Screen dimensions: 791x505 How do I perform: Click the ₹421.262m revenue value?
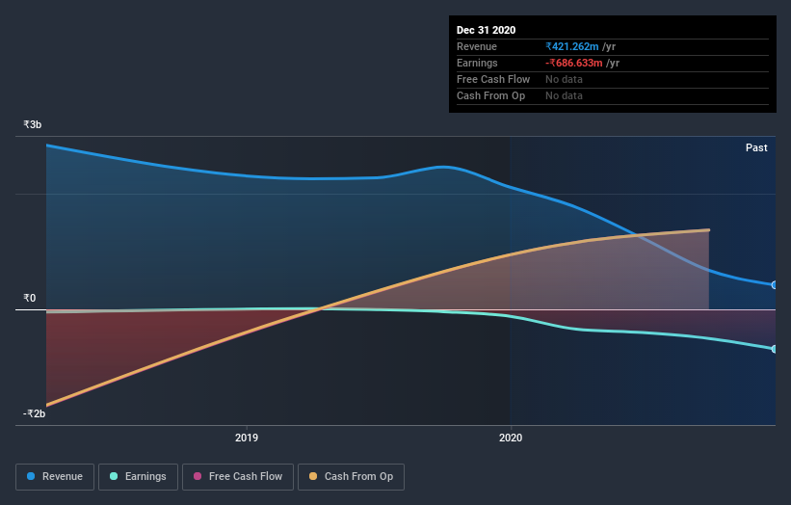point(572,47)
